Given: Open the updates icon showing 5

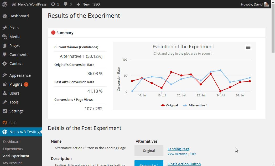Looking at the screenshot, I should click(55, 4).
